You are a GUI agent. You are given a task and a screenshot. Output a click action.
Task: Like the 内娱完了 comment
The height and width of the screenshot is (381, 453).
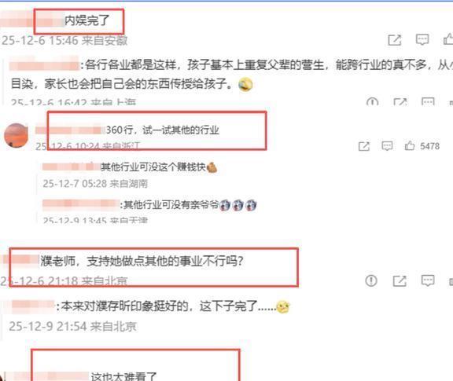448,39
